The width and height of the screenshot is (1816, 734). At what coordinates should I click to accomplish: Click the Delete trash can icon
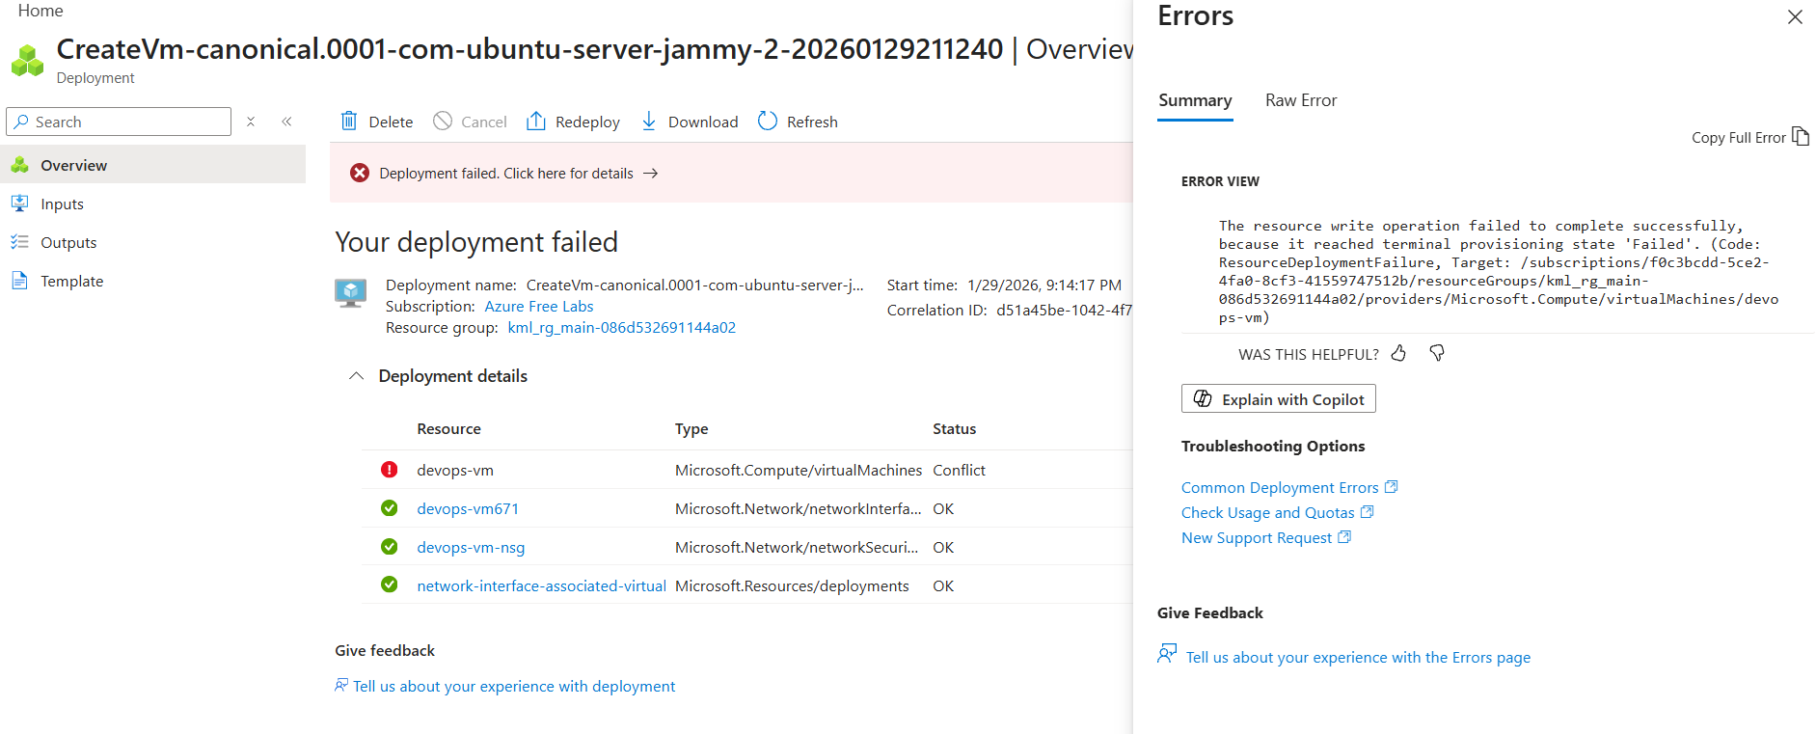[x=349, y=122]
